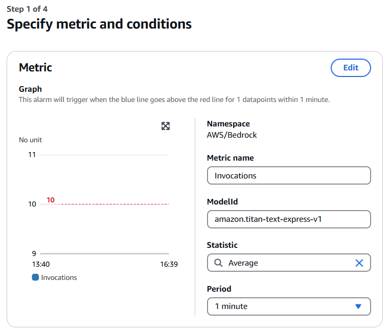
Task: Click the "Specify metric and conditions" heading
Action: 99,24
